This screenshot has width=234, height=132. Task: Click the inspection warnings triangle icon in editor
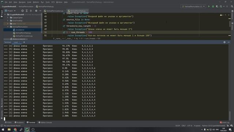point(221,15)
